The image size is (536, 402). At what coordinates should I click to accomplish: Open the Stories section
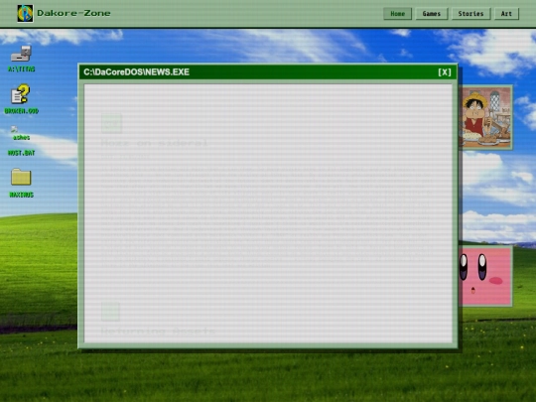pos(470,14)
